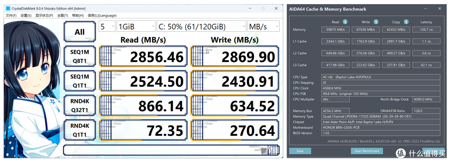Run all benchmarks with the All button
This screenshot has height=163, width=450.
[x=80, y=32]
